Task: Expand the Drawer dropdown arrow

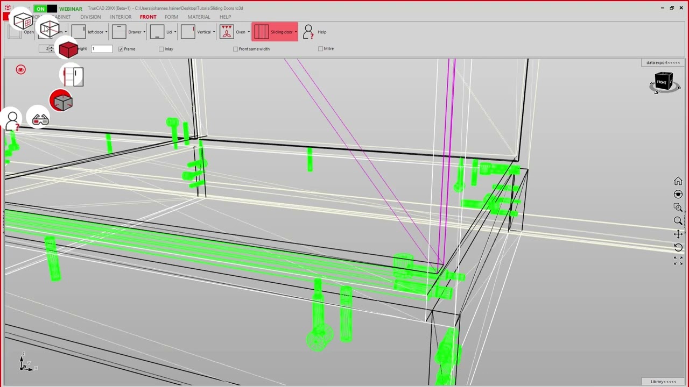Action: [x=144, y=32]
